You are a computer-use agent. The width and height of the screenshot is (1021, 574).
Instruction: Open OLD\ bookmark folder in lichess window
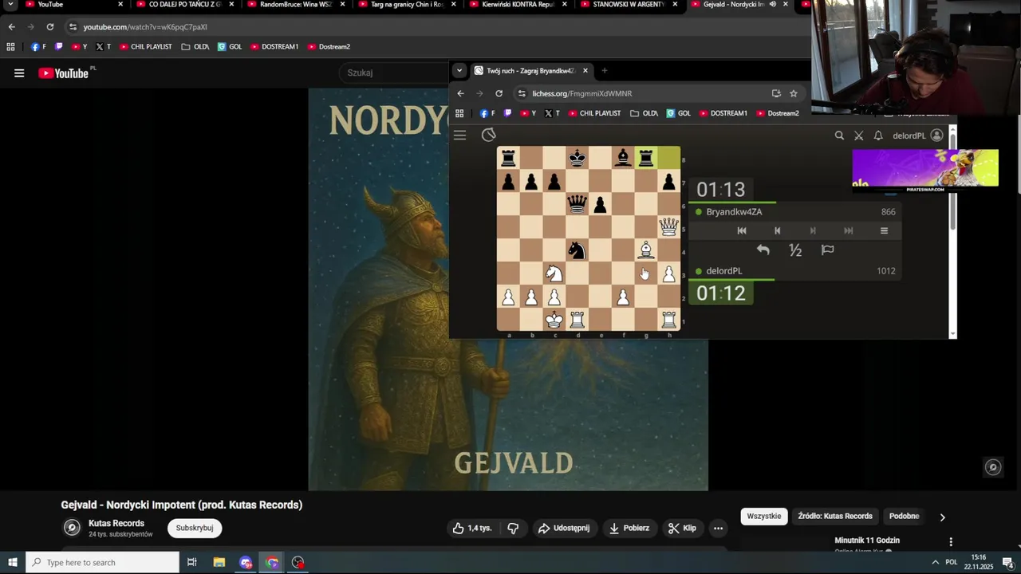click(644, 113)
